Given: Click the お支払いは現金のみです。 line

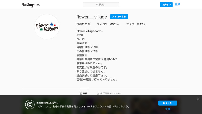Looking at the screenshot, I should pyautogui.click(x=92, y=67).
